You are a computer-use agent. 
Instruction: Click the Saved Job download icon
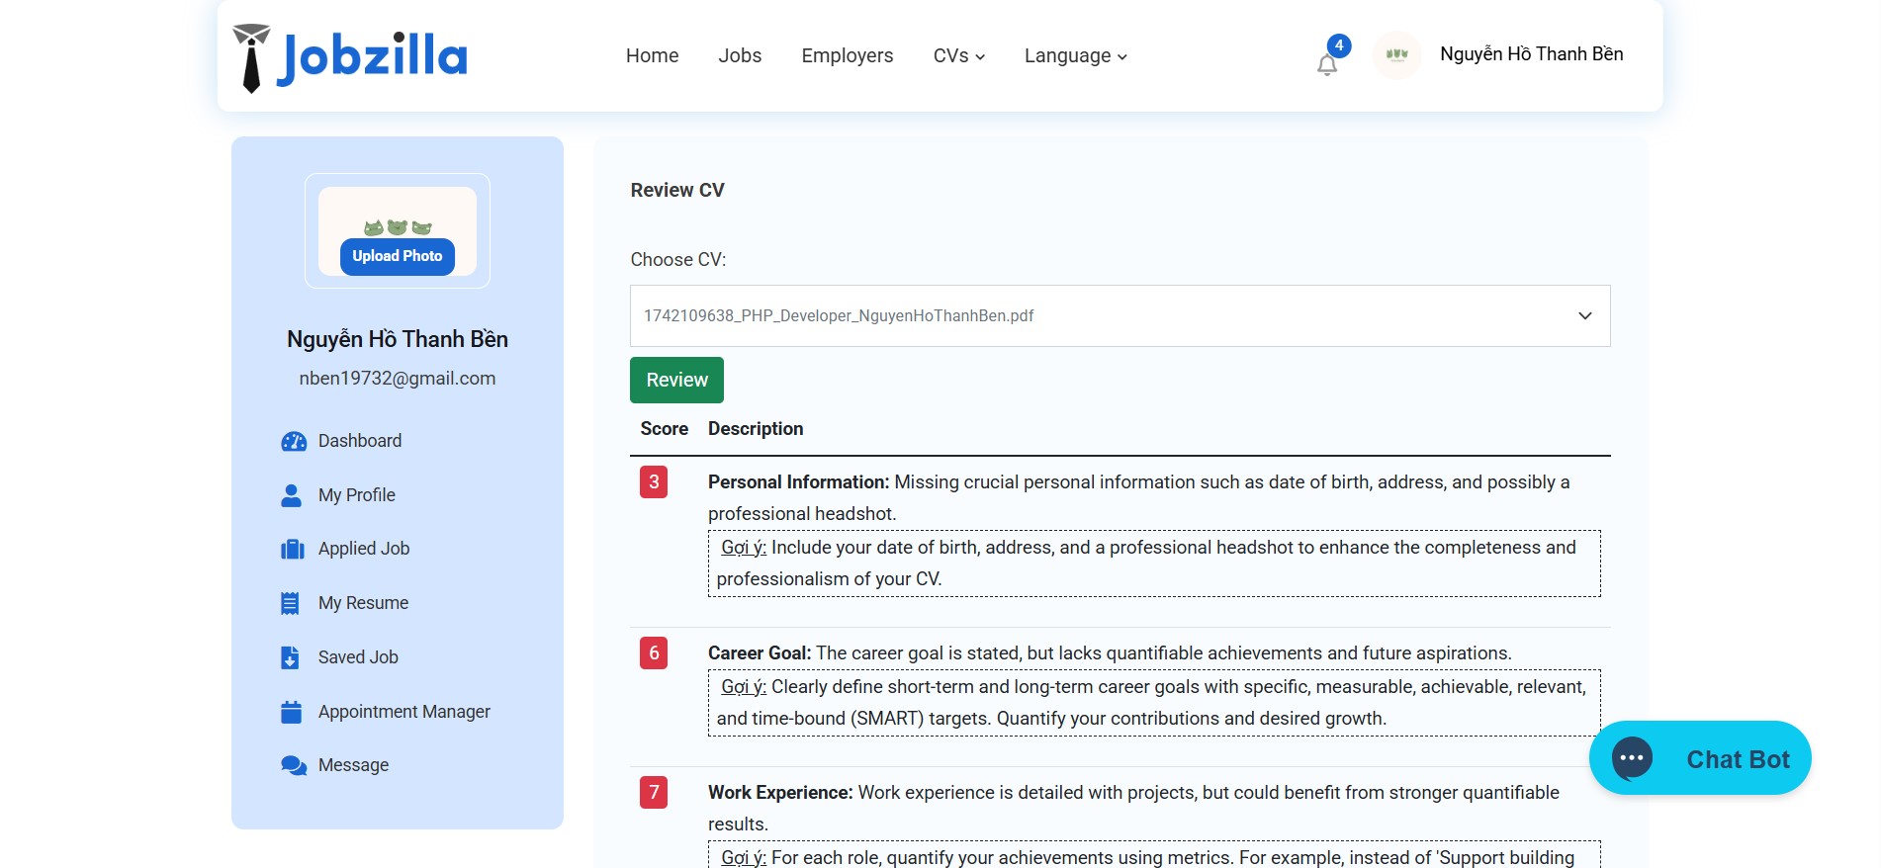point(290,657)
